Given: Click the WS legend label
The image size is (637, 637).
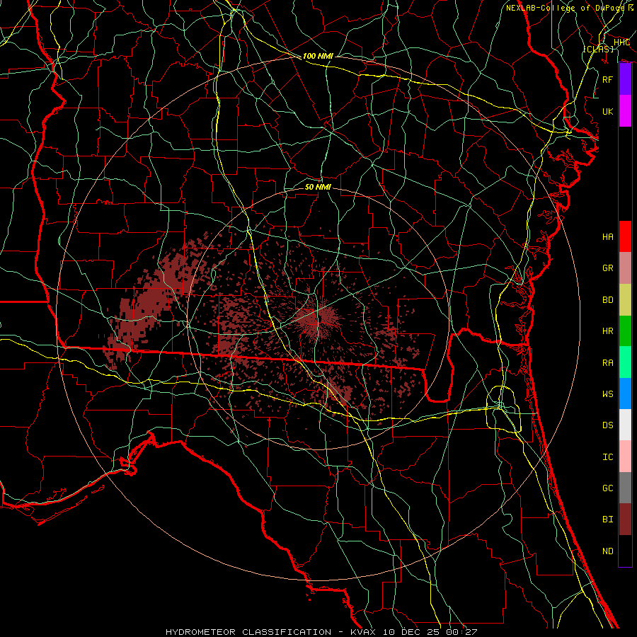Looking at the screenshot, I should pyautogui.click(x=608, y=394).
